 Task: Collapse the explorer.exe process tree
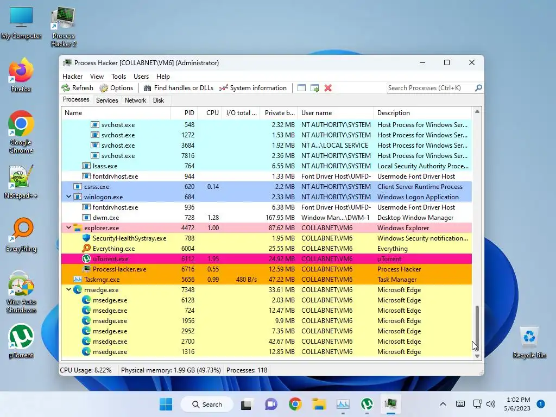68,228
